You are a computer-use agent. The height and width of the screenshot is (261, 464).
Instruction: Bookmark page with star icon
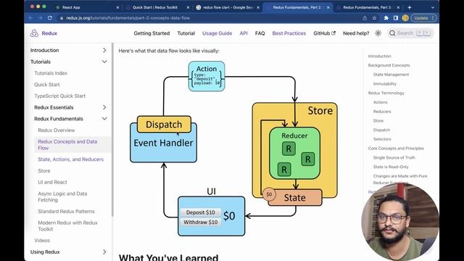tap(374, 18)
